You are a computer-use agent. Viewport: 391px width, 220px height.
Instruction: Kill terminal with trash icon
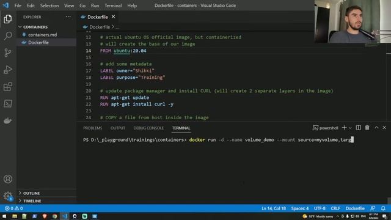click(367, 128)
